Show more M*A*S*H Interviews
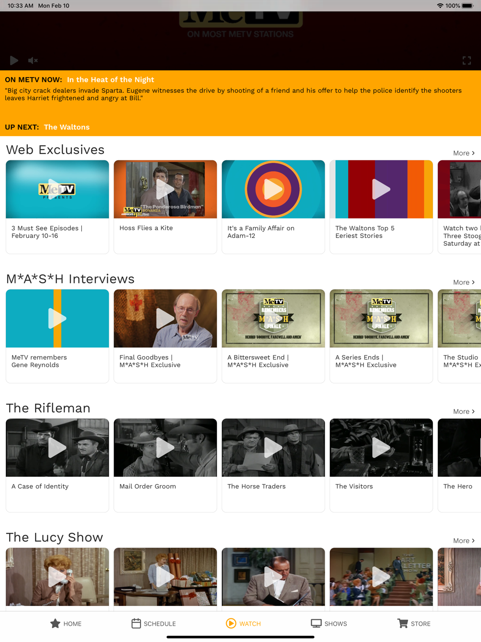481x642 pixels. point(464,282)
